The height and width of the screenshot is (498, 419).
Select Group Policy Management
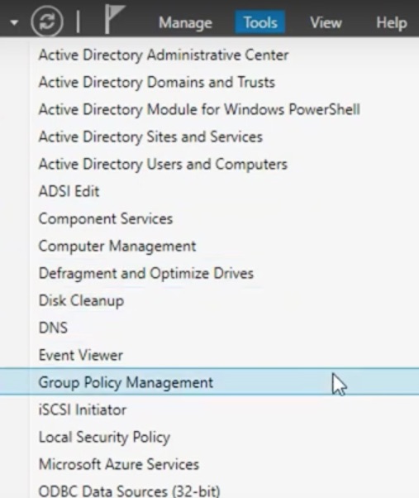click(x=209, y=381)
